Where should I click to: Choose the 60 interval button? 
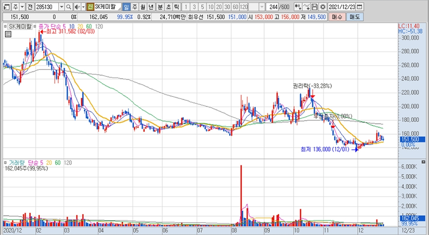pos(235,7)
